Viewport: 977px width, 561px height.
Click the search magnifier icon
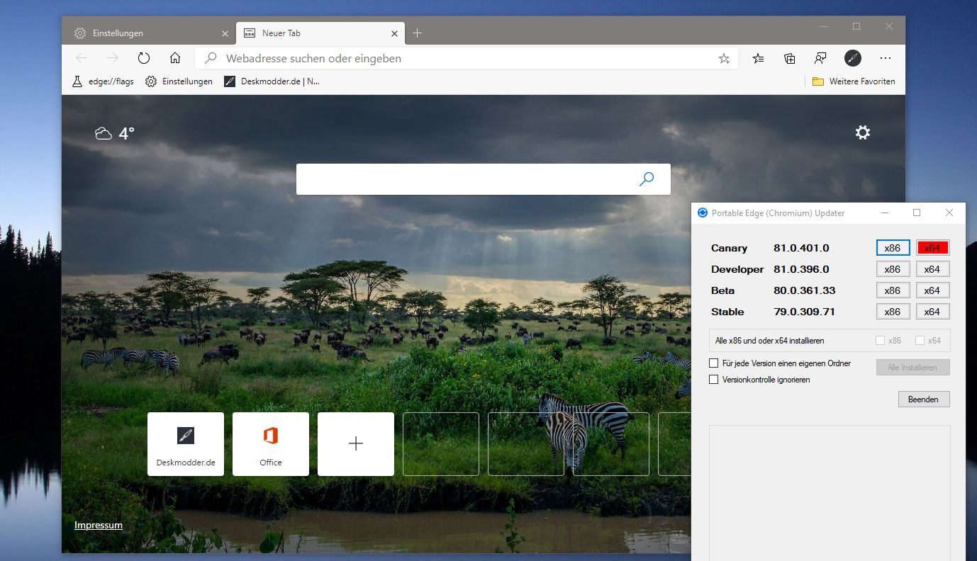point(646,179)
